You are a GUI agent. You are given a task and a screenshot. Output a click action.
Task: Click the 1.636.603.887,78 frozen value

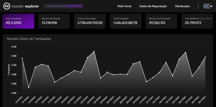coord(125,23)
